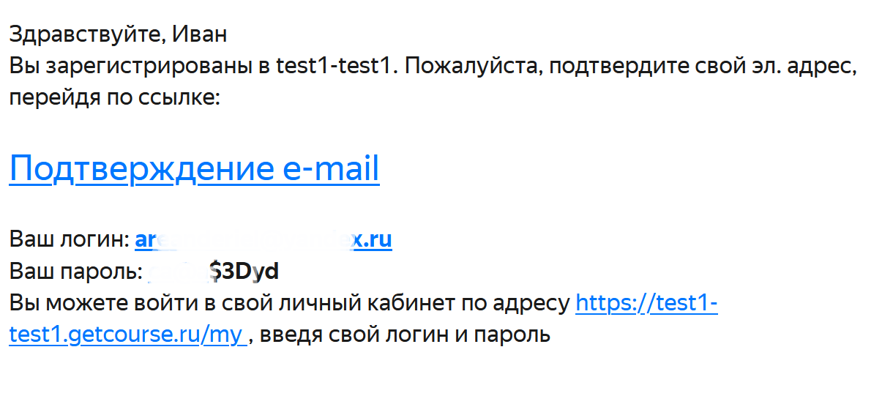The height and width of the screenshot is (407, 893).
Task: Click the text "введя свой логин и пароль"
Action: tap(403, 335)
